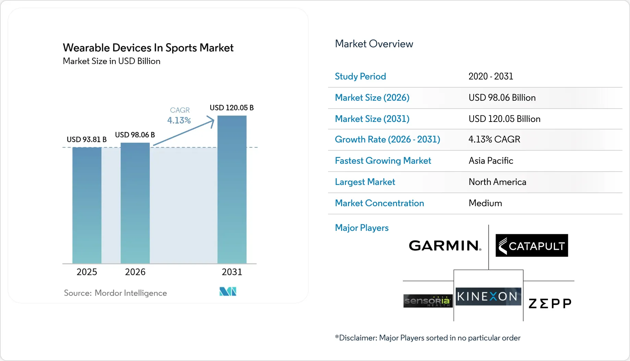
Task: Click the Study Period label
Action: tap(360, 76)
